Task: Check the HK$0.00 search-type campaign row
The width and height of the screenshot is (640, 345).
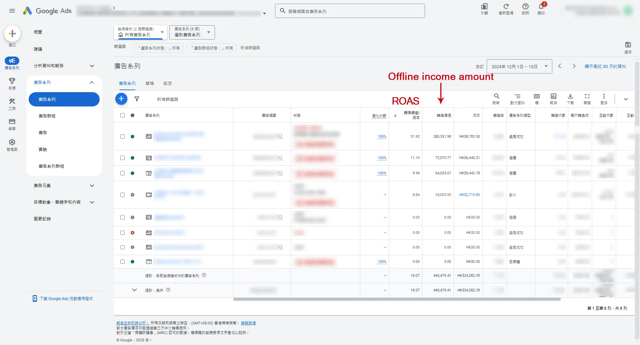Action: (x=122, y=217)
